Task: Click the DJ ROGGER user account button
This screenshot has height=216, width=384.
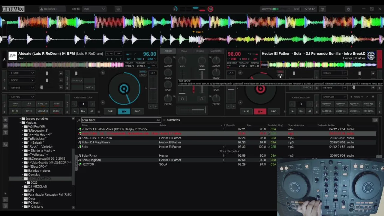Action: tap(52, 9)
